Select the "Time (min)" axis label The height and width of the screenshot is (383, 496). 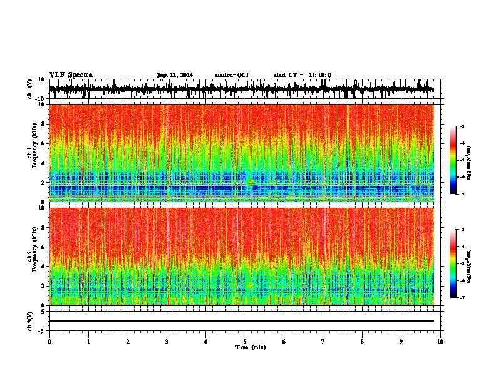tap(251, 347)
